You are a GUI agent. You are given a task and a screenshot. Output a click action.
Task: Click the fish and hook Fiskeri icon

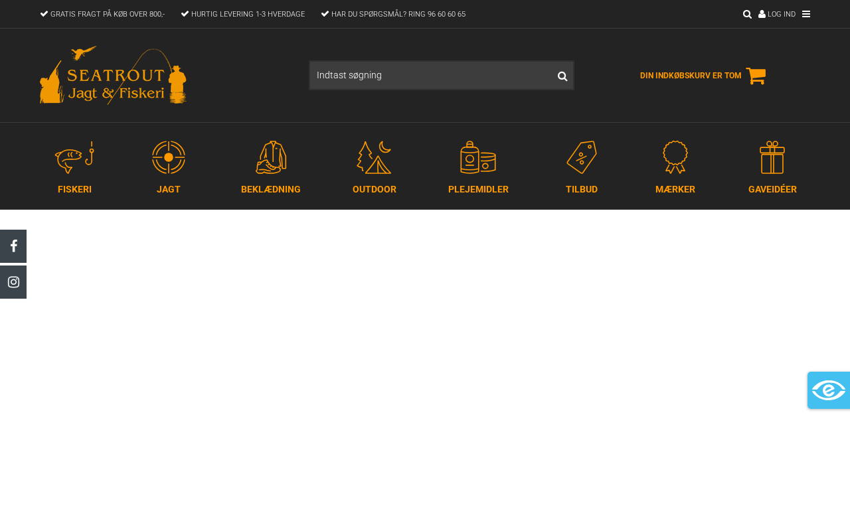[74, 157]
